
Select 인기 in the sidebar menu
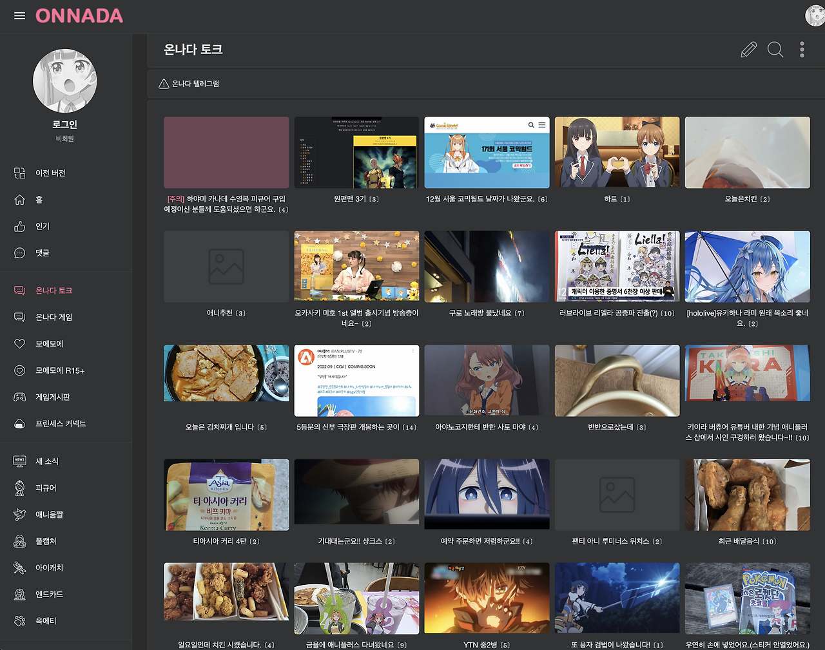(x=43, y=226)
